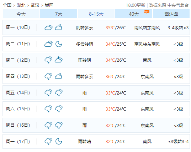Image resolution: width=191 pixels, height=152 pixels.
Task: Select the 周日 (16日) date label
Action: (18, 125)
